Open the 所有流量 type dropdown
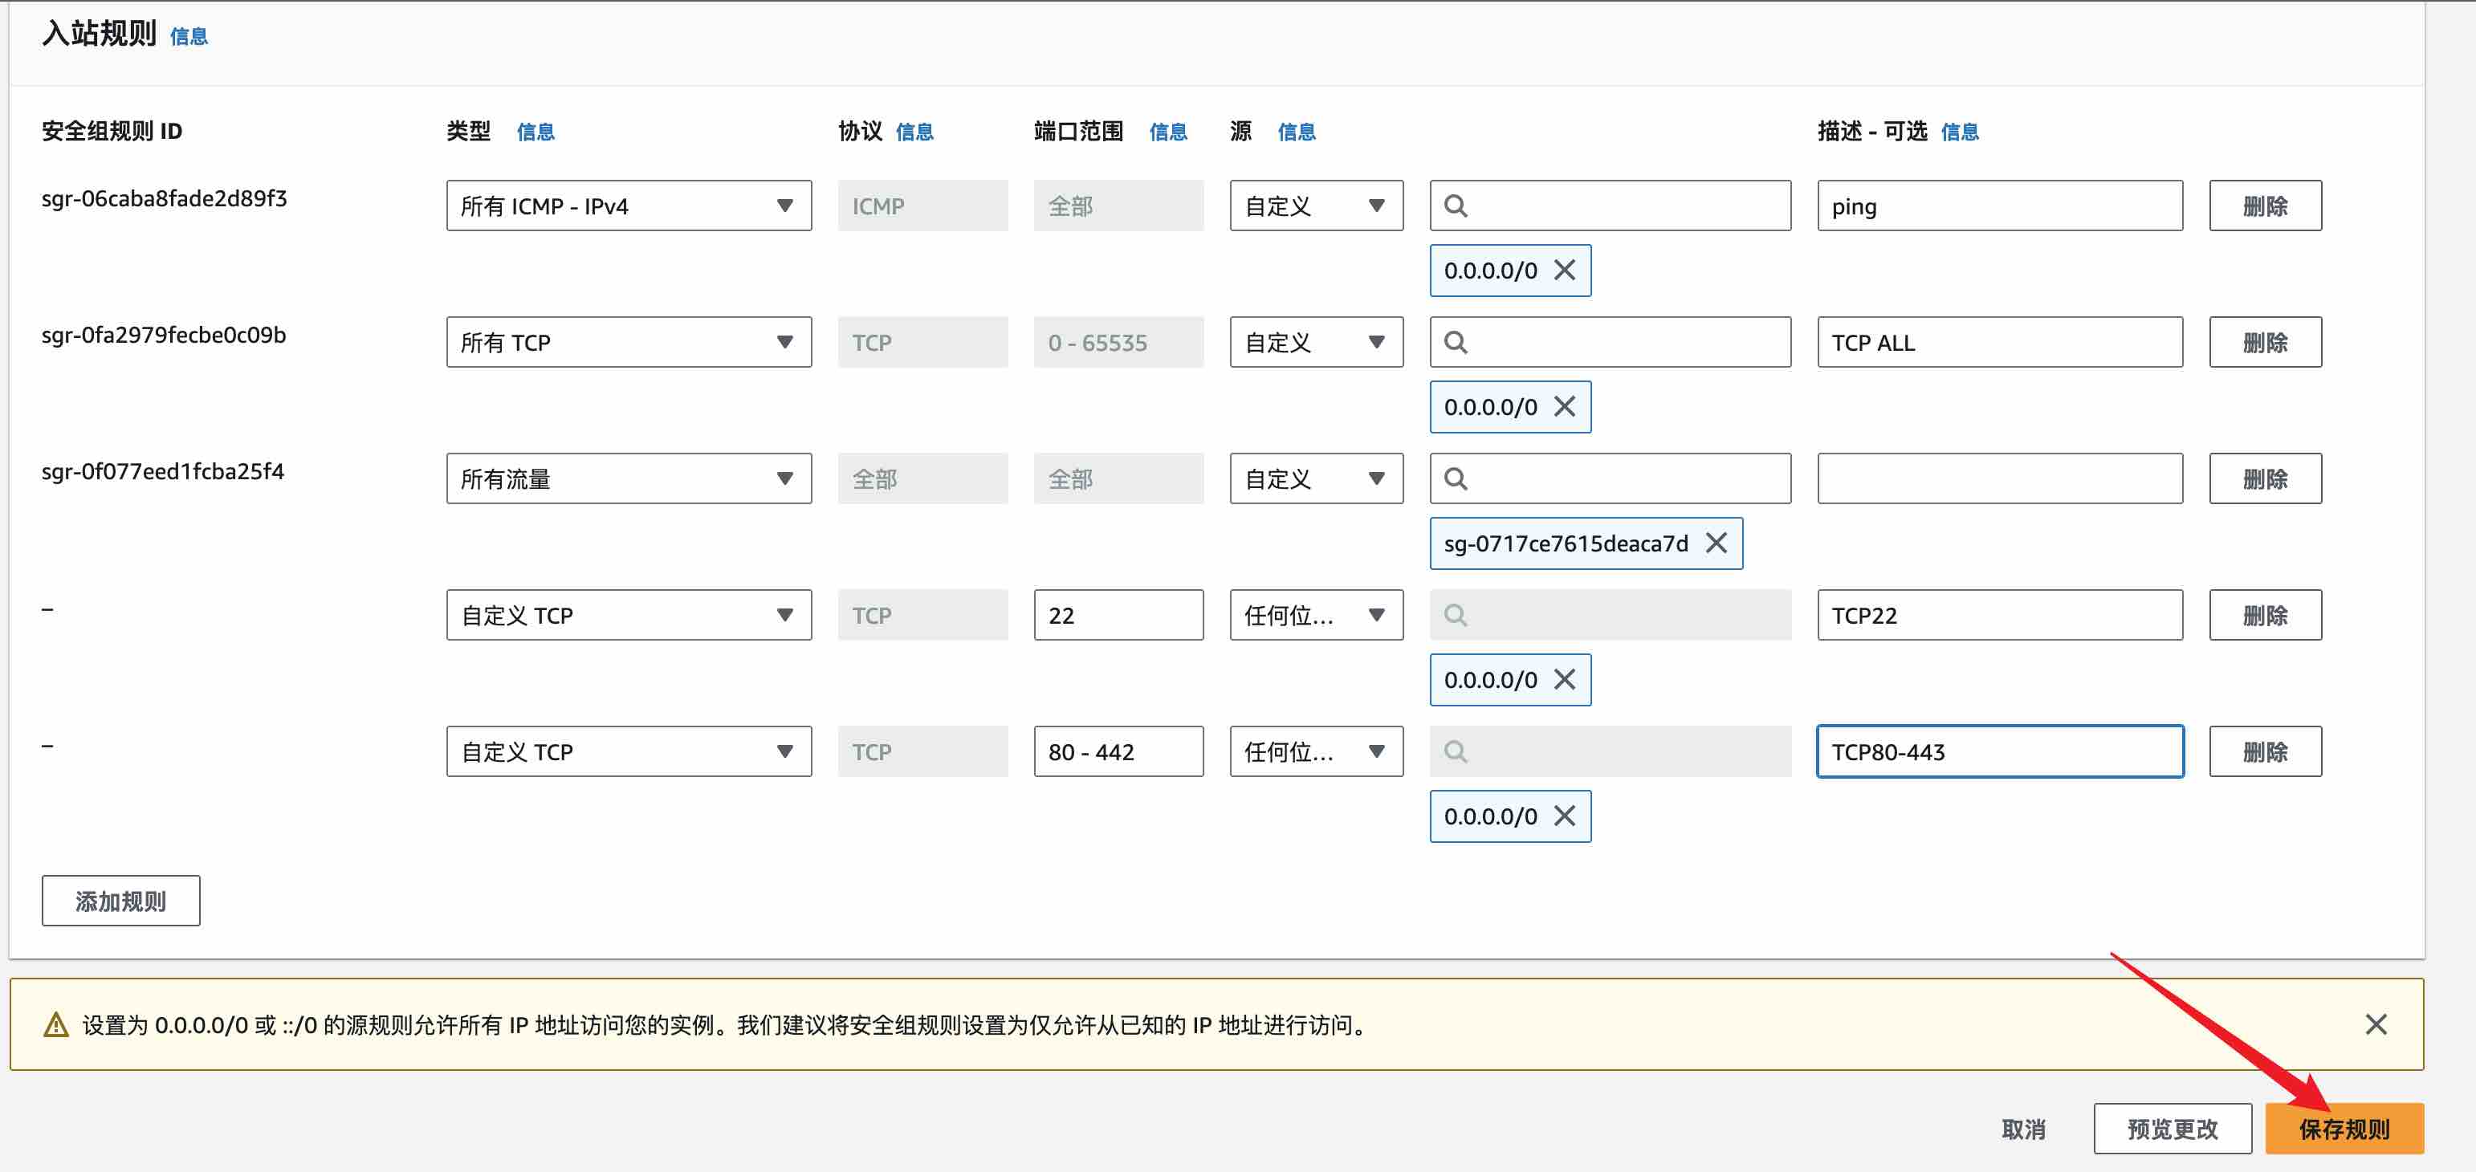This screenshot has height=1172, width=2476. coord(629,478)
